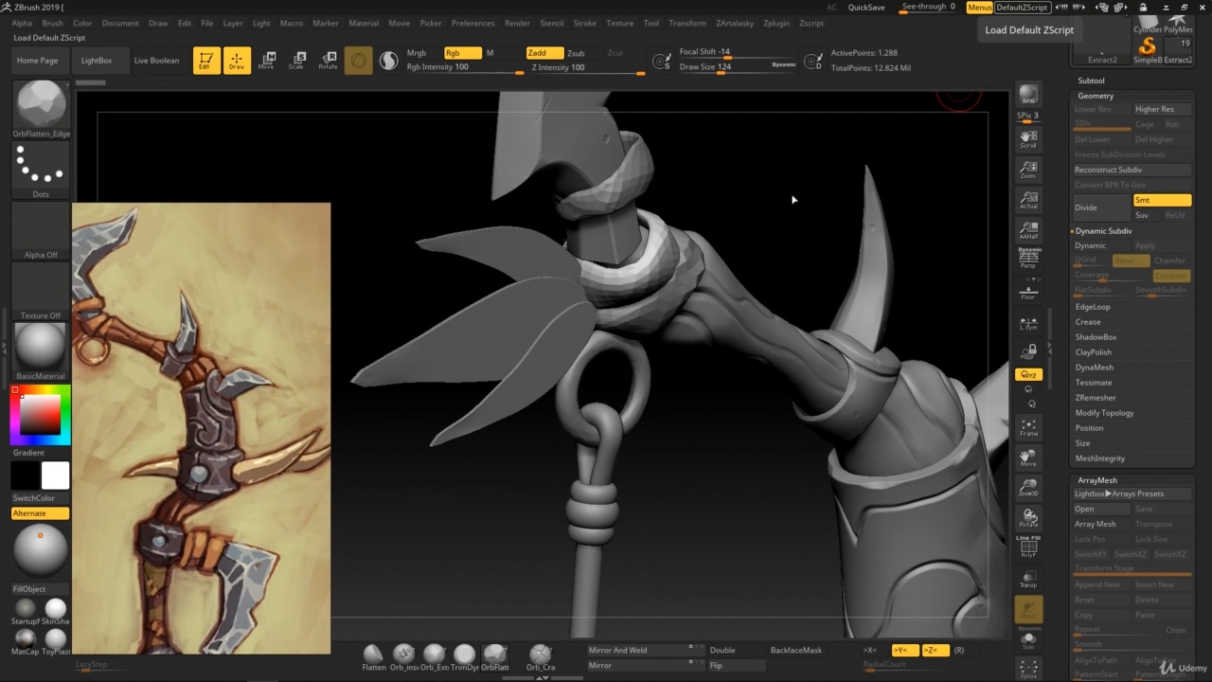This screenshot has width=1212, height=682.
Task: Click the LightBox button
Action: 97,61
